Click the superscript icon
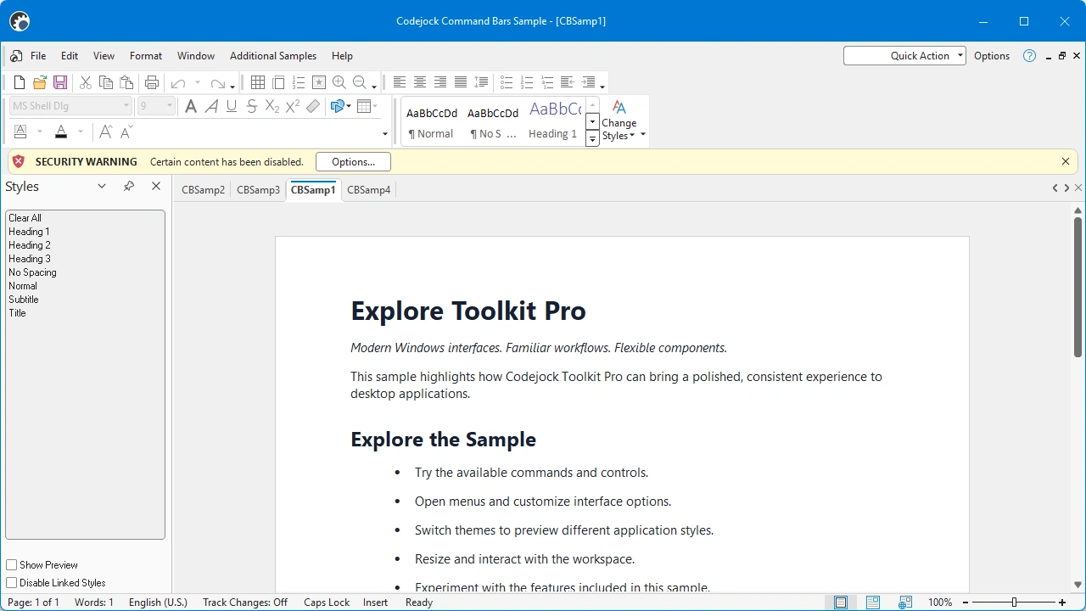Screen dimensions: 1086x611 pyautogui.click(x=293, y=106)
